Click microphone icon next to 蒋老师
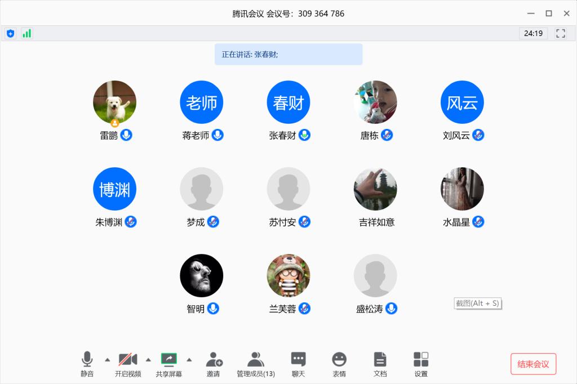577x384 pixels. pos(218,135)
